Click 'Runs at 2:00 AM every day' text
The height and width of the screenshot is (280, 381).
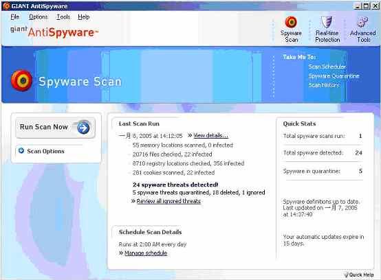pyautogui.click(x=153, y=244)
